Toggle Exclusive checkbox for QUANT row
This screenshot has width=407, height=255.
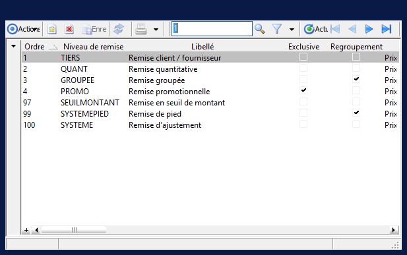[x=303, y=68]
